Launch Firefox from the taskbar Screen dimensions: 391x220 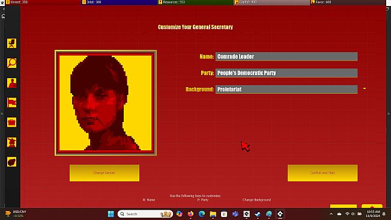pos(190,214)
